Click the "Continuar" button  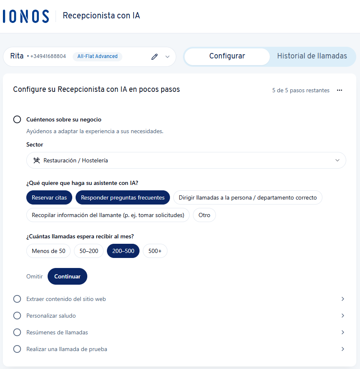(67, 276)
